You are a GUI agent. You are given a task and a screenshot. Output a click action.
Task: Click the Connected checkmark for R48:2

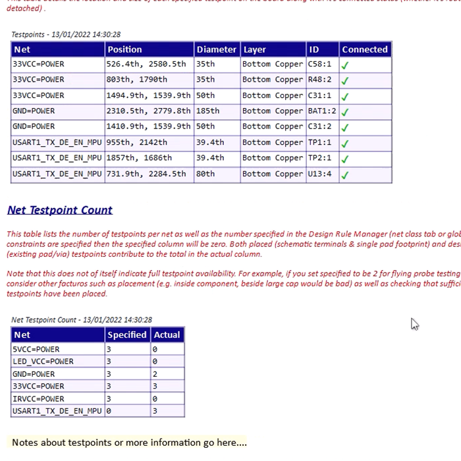(x=345, y=80)
